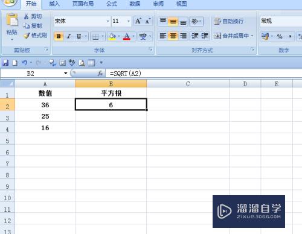Image resolution: width=302 pixels, height=234 pixels.
Task: Toggle Italic formatting
Action: (69, 37)
